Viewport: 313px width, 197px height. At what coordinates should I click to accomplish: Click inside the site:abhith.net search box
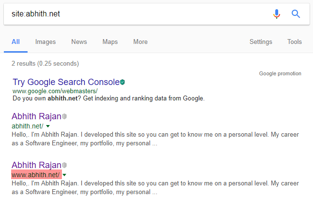[x=135, y=14]
